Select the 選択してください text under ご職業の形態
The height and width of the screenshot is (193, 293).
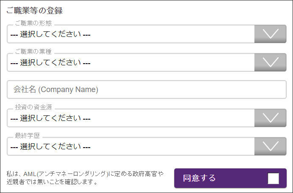click(x=50, y=34)
